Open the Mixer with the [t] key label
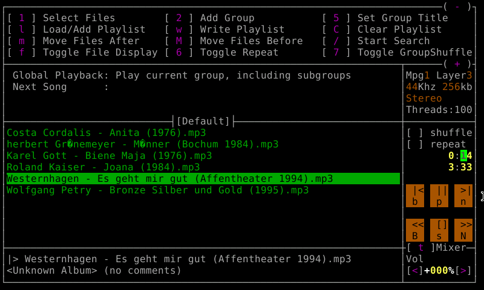Screen dimensions: 484x290 click(420, 248)
